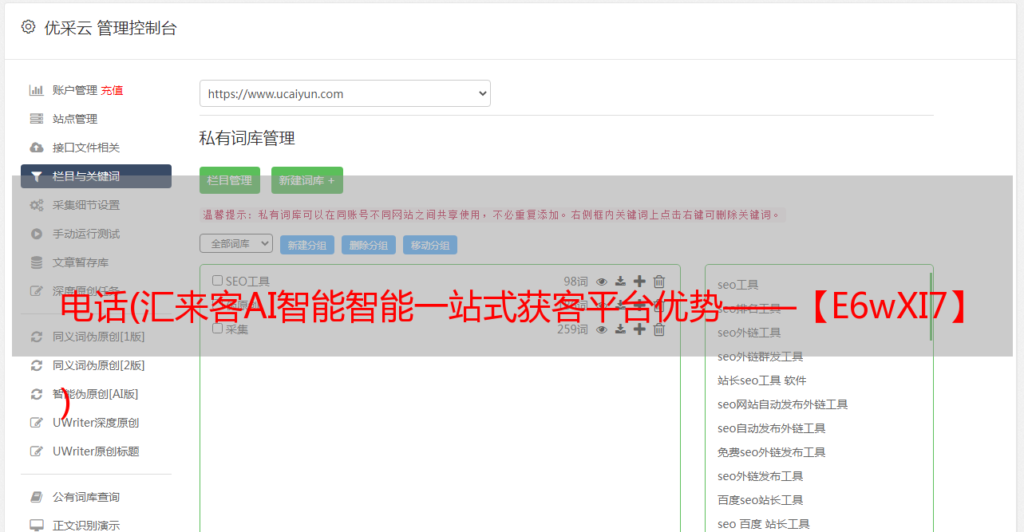
Task: Click the 私有词库管理 heading
Action: point(247,138)
